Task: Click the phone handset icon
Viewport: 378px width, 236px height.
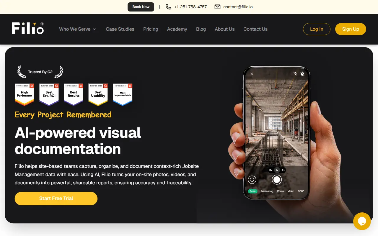Action: click(x=168, y=7)
